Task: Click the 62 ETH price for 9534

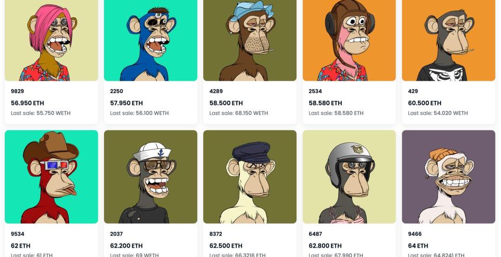Action: pyautogui.click(x=20, y=246)
